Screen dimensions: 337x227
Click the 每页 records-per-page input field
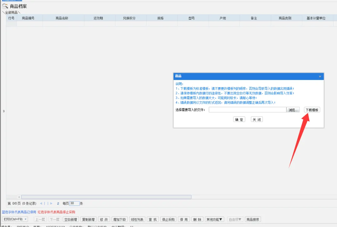74,203
